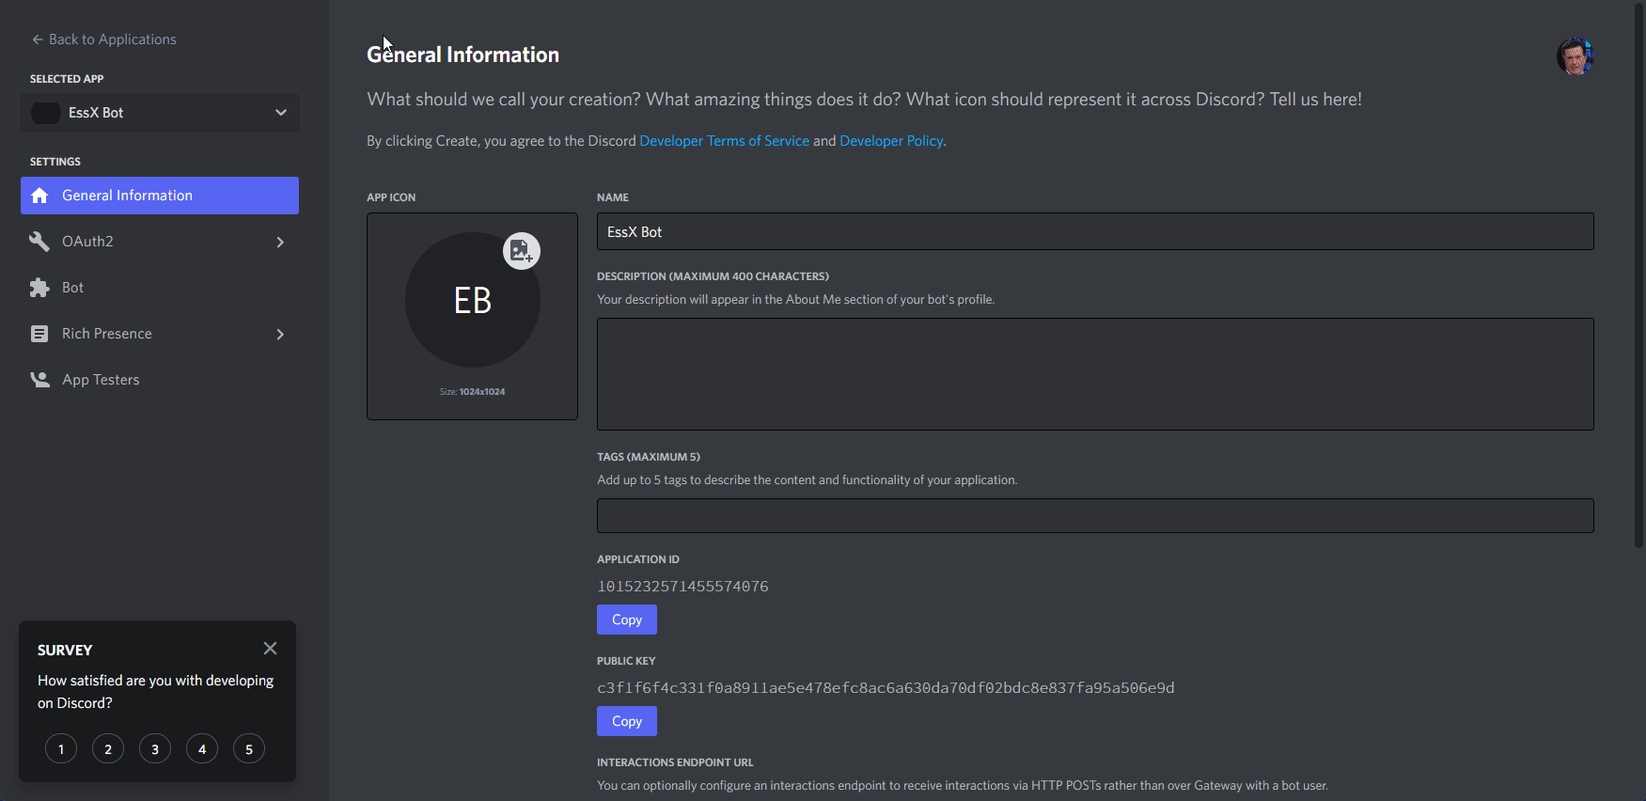Click the App Testers people icon

click(39, 380)
